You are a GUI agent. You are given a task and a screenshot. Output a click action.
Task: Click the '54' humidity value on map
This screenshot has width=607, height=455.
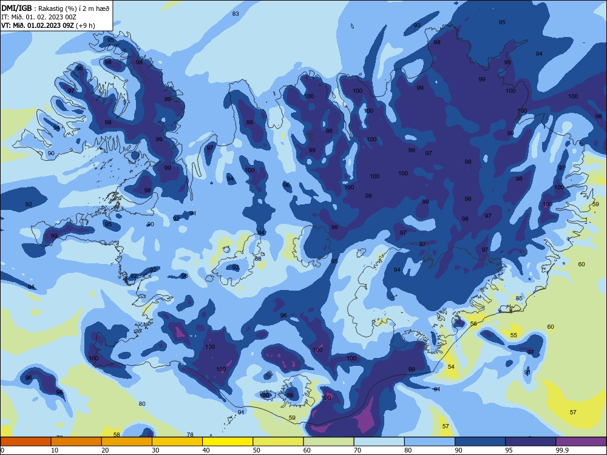pos(451,366)
